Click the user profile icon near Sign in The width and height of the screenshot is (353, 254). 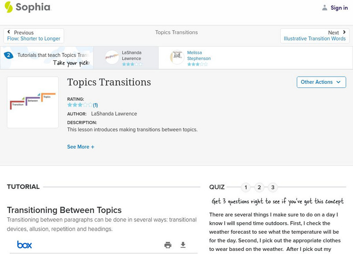tap(325, 7)
